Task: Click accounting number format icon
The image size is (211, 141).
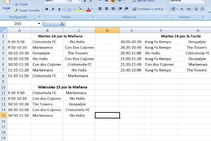Action: (173, 9)
